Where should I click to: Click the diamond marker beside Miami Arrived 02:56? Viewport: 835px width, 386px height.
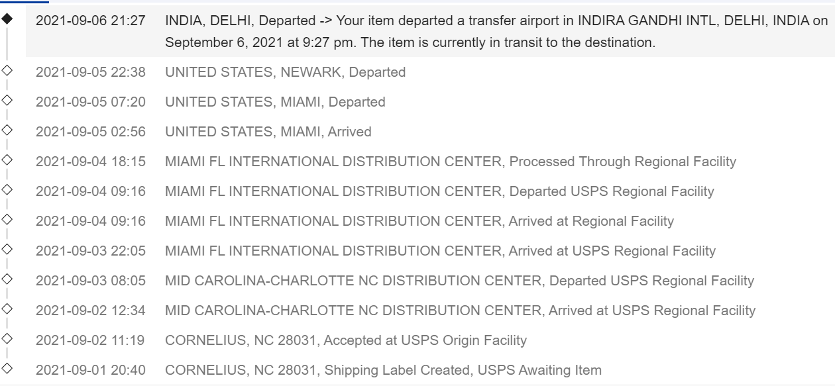(x=7, y=130)
